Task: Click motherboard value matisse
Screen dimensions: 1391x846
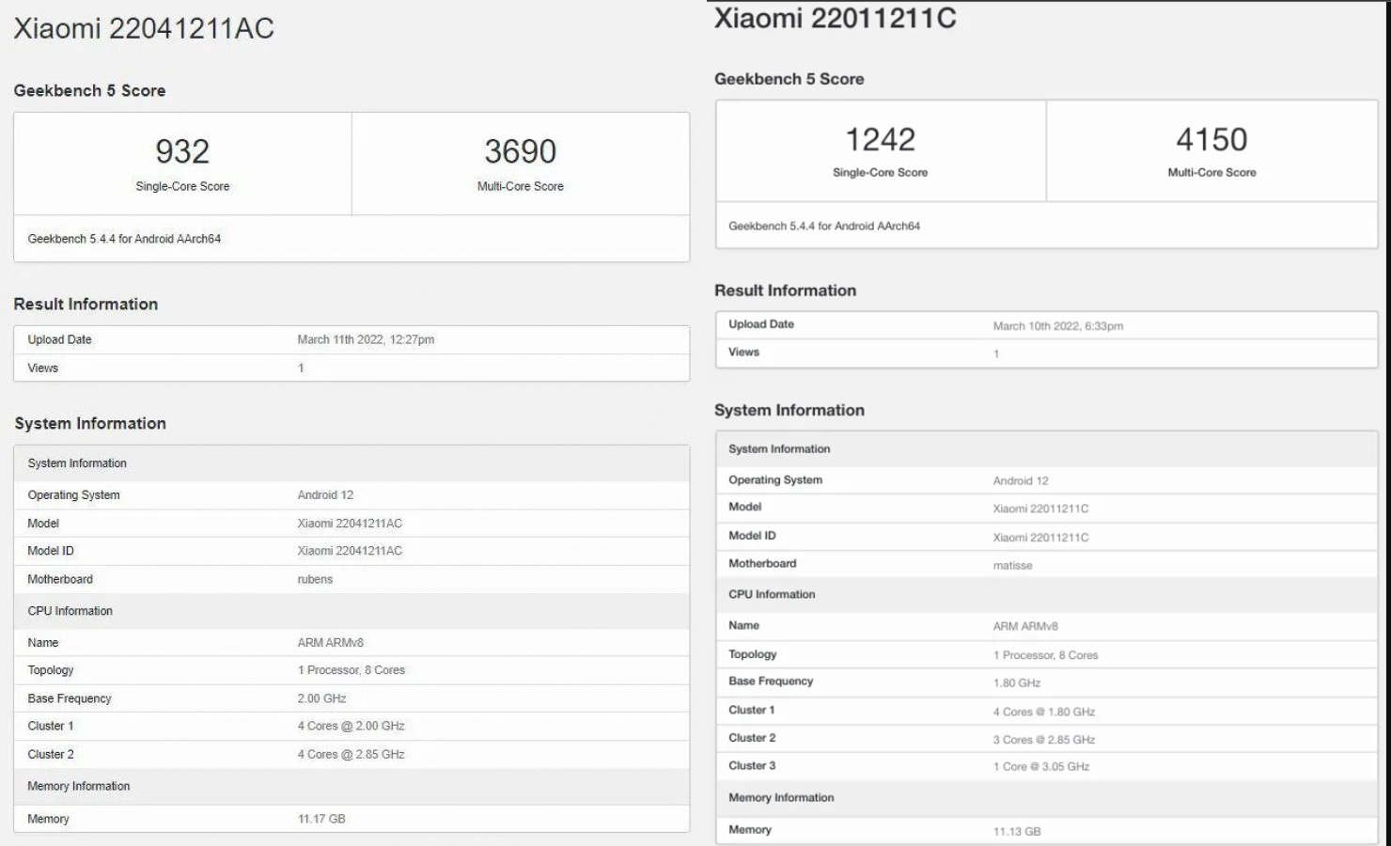Action: (x=1012, y=566)
